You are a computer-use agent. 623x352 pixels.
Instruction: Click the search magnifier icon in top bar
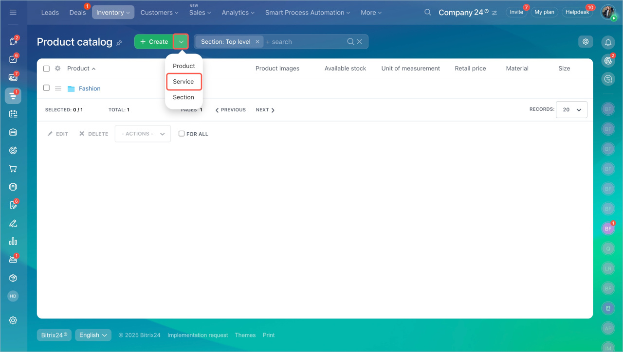427,12
